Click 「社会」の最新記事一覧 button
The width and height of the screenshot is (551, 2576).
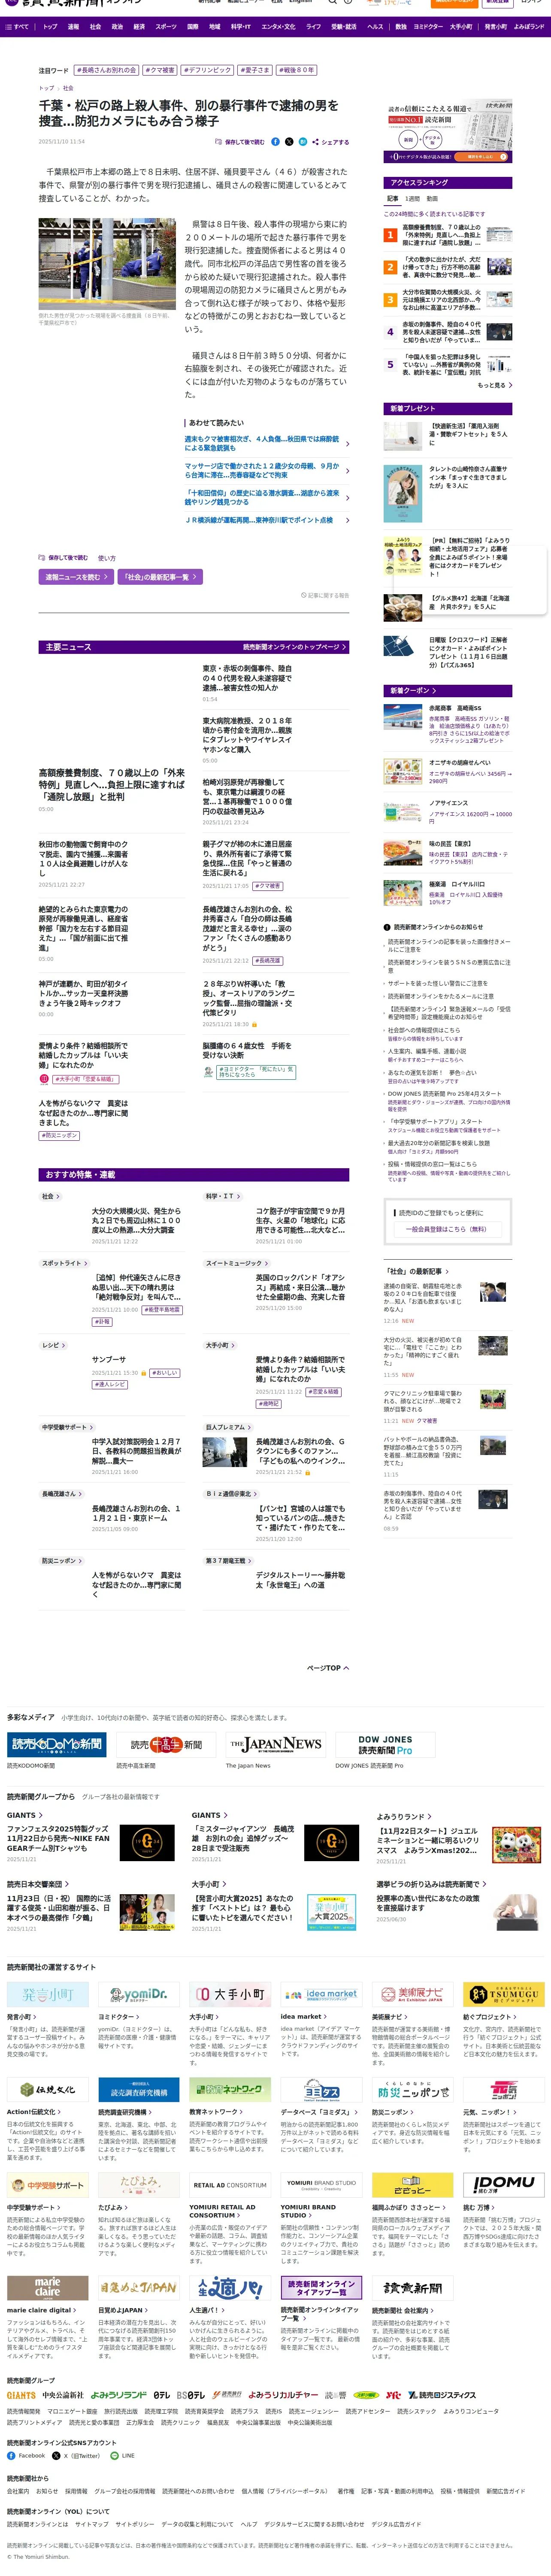(160, 577)
